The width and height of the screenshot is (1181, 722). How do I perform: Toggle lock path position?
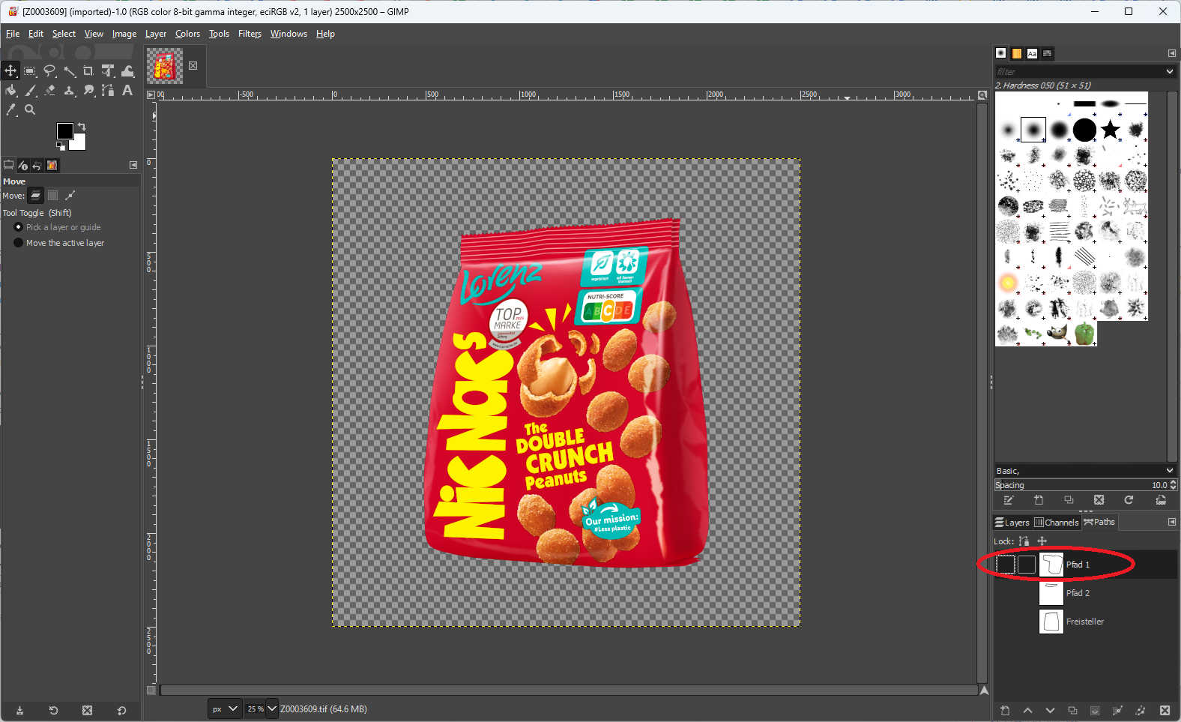(x=1042, y=541)
